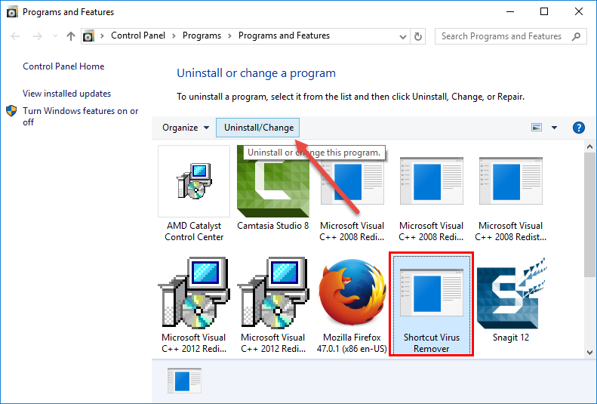597x404 pixels.
Task: Click the change view icon
Action: (x=537, y=127)
